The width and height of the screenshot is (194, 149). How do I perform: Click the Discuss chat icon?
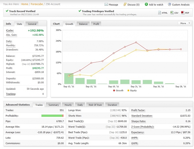tap(125, 4)
